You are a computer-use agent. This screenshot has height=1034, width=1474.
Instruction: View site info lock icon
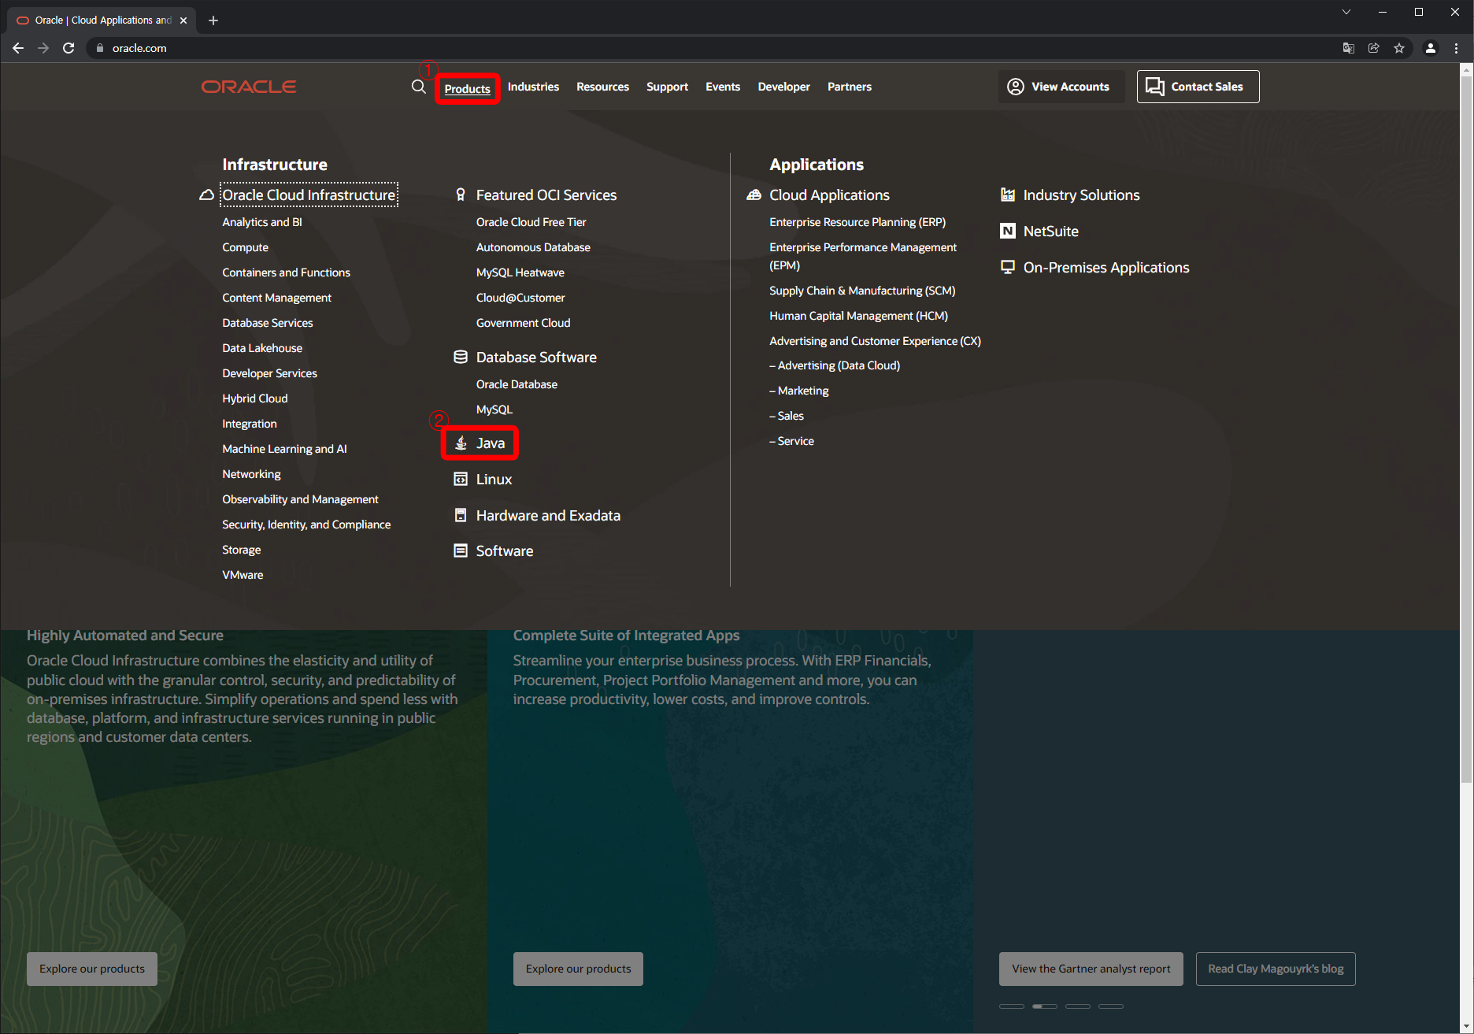(x=100, y=48)
